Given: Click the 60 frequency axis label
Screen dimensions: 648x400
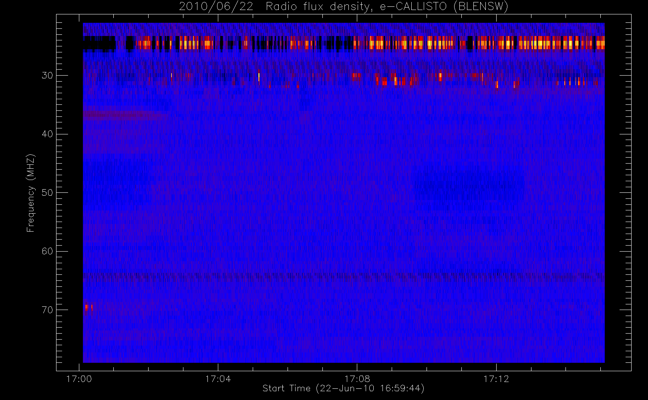Looking at the screenshot, I should (x=47, y=251).
